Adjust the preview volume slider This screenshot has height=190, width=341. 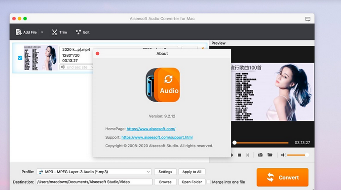tap(297, 155)
